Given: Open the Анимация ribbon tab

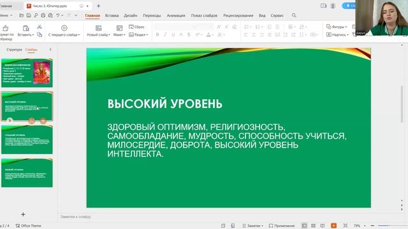Looking at the screenshot, I should [176, 15].
